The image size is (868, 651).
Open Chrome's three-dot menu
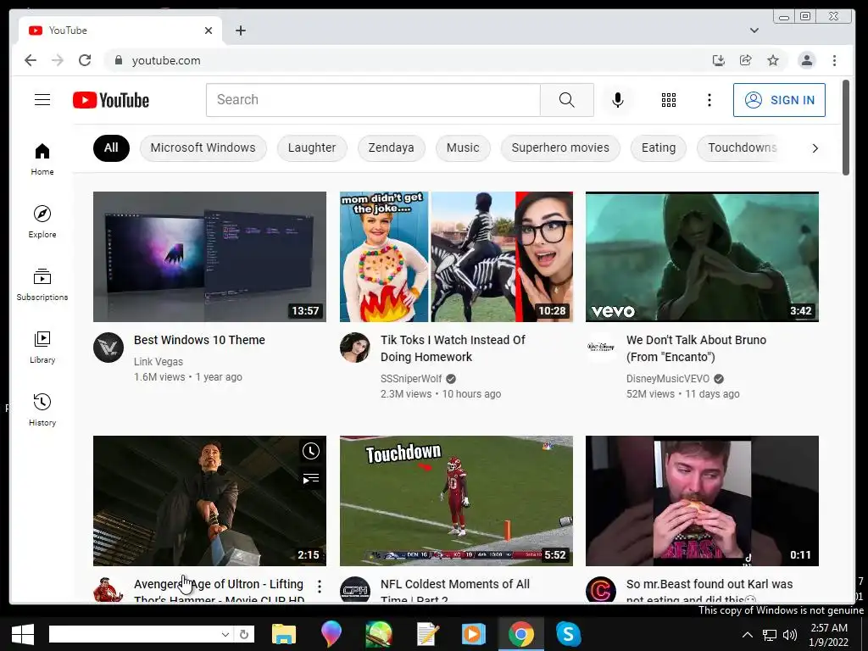point(834,60)
